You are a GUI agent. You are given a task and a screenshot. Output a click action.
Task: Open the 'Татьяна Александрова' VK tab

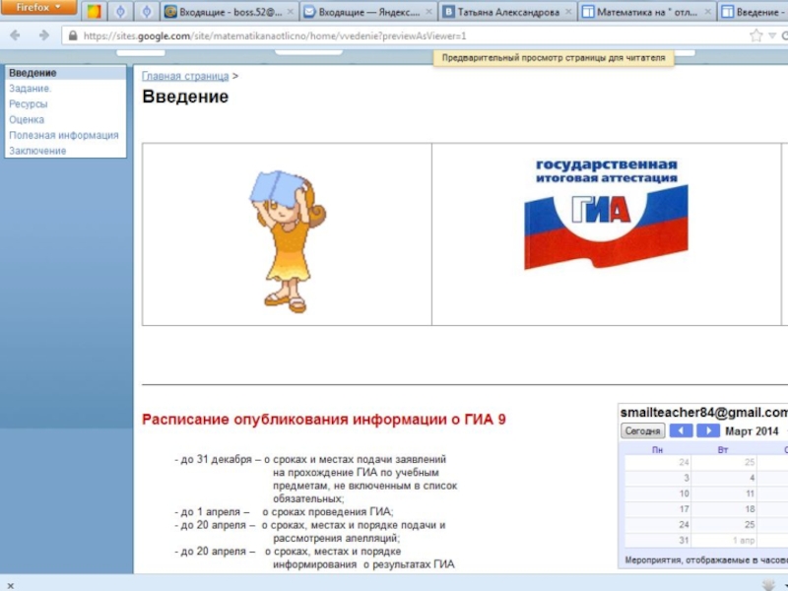(507, 12)
